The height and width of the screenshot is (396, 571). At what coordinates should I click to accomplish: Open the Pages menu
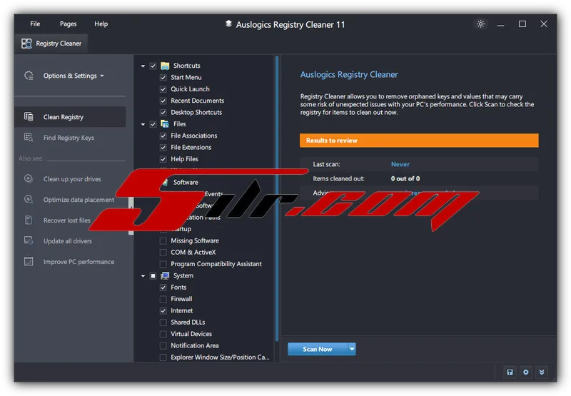click(68, 24)
